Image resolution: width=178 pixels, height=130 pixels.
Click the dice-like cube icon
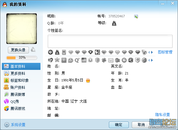click(131, 60)
